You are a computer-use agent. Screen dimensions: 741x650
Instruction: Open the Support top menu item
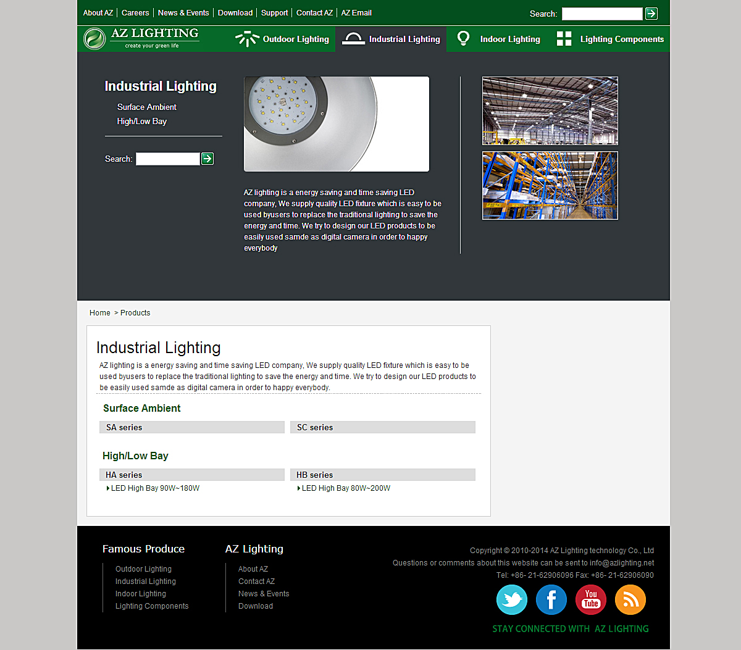275,13
